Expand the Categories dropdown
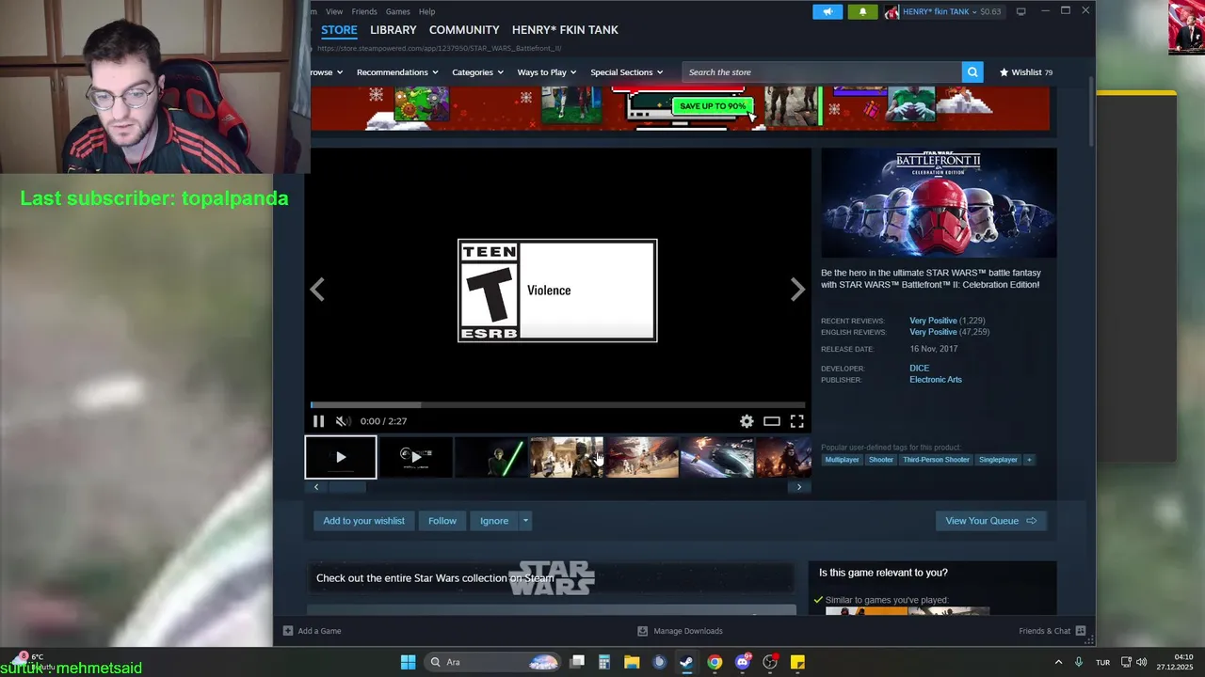The image size is (1205, 677). (477, 72)
